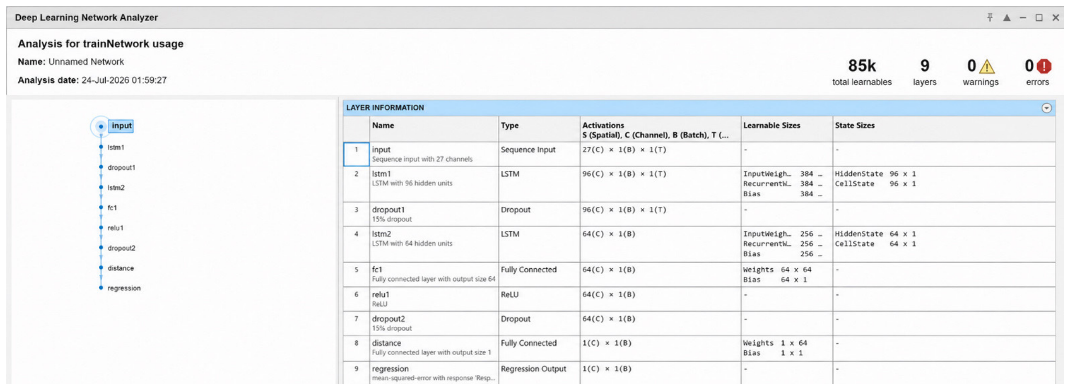Viewport: 1070px width, 390px height.
Task: Click the dropout2 name cell in table
Action: point(434,324)
